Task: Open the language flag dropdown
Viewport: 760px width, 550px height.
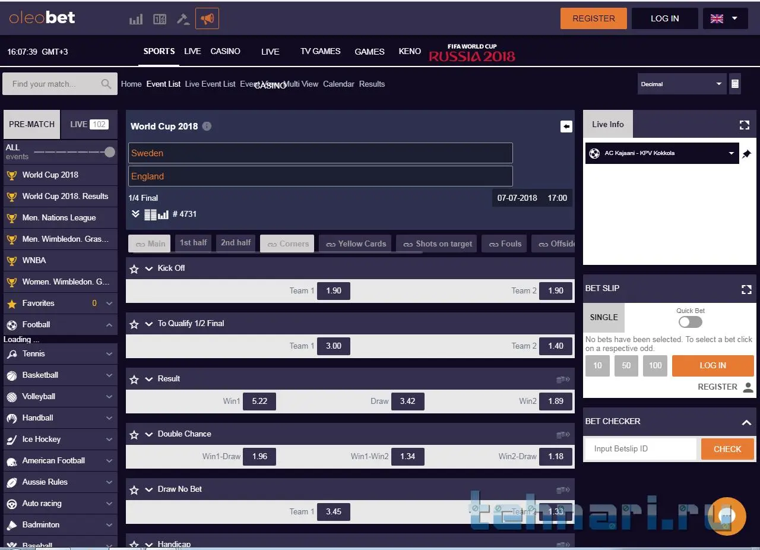Action: coord(724,18)
